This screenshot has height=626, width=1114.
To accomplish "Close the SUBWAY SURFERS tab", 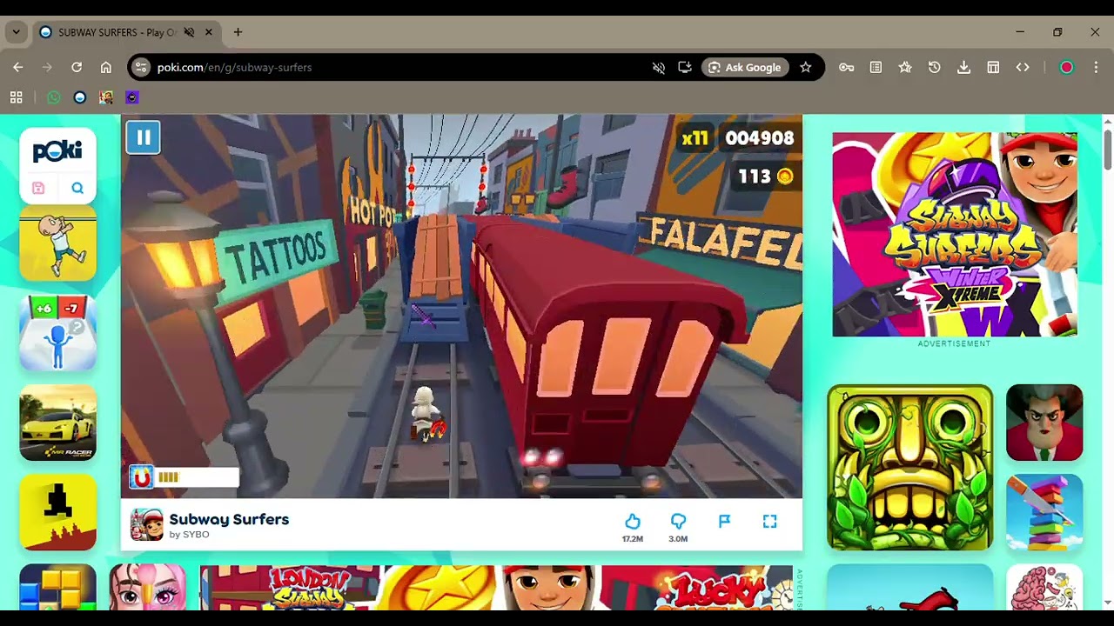I will pyautogui.click(x=209, y=32).
